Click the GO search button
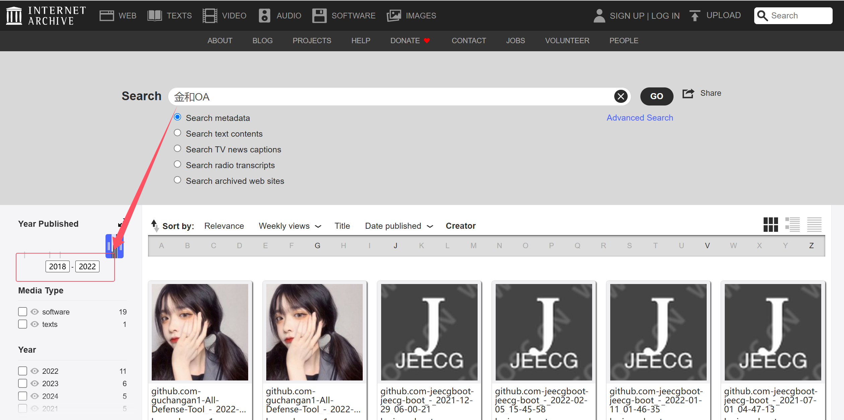This screenshot has width=844, height=420. click(656, 96)
